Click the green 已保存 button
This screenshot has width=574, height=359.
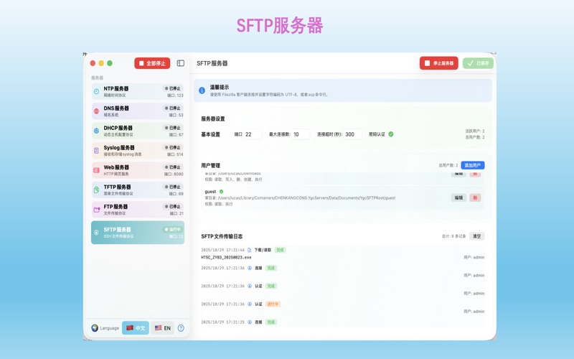478,63
